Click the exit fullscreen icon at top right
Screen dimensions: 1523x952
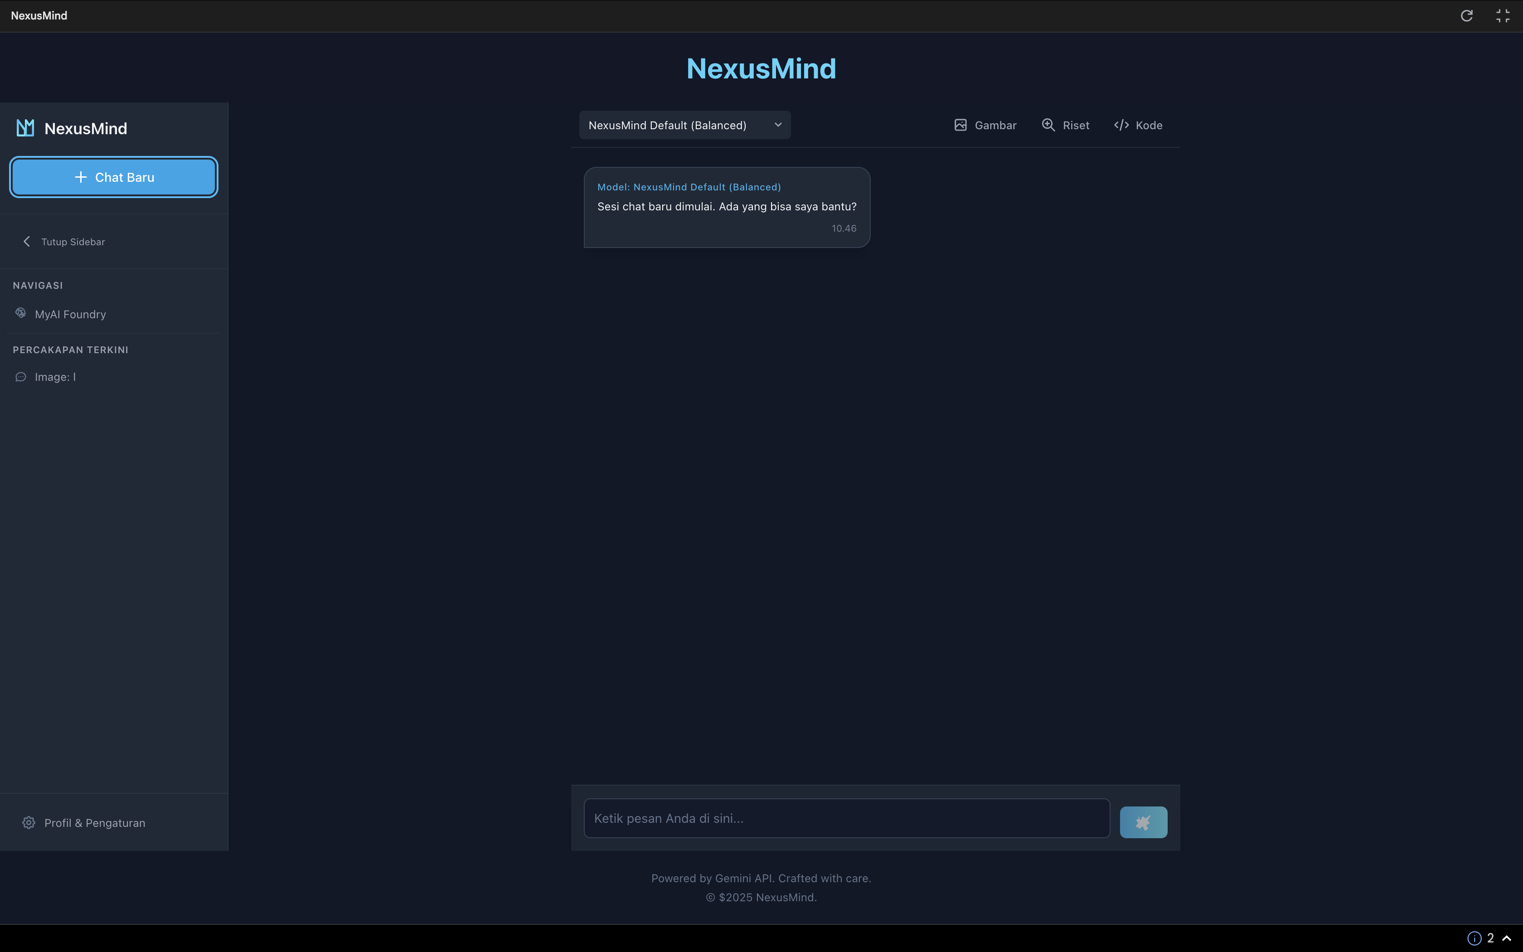click(x=1504, y=15)
